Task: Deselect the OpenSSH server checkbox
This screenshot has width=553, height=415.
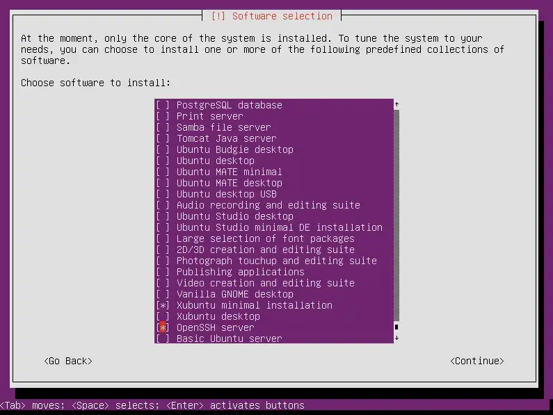Action: (x=163, y=327)
